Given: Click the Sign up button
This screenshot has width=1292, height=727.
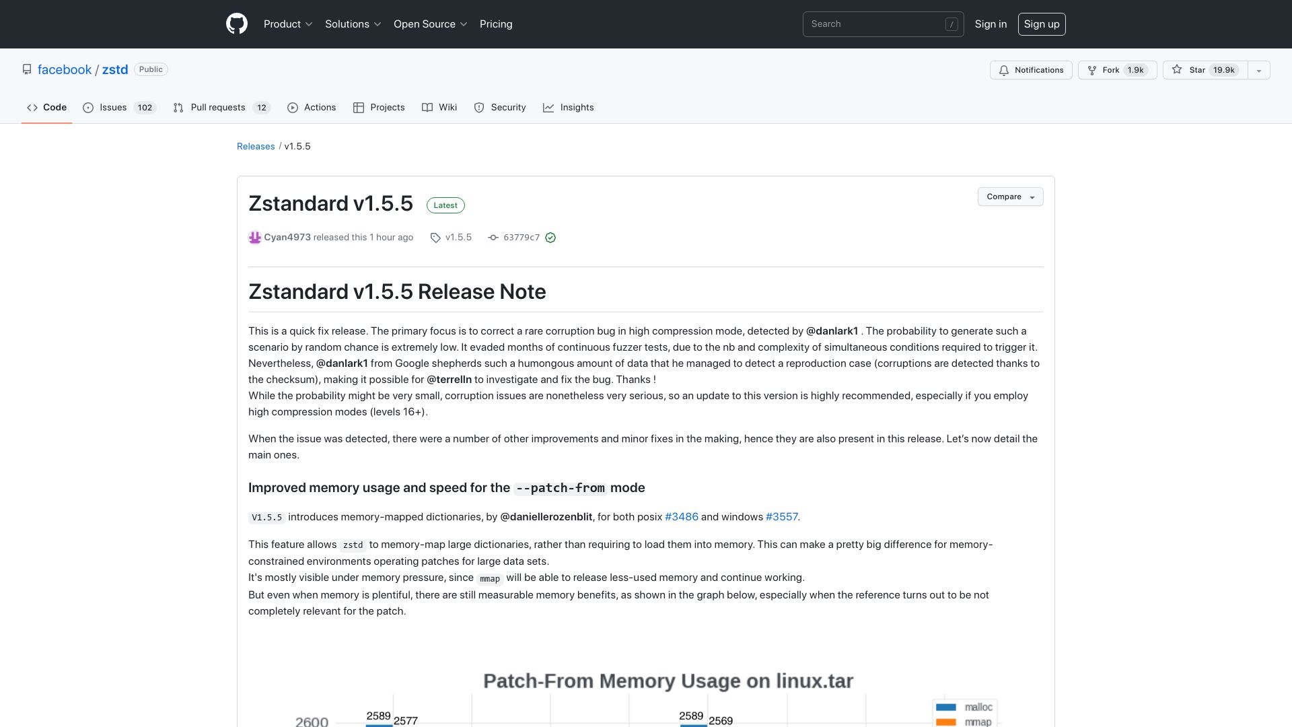Looking at the screenshot, I should coord(1042,24).
